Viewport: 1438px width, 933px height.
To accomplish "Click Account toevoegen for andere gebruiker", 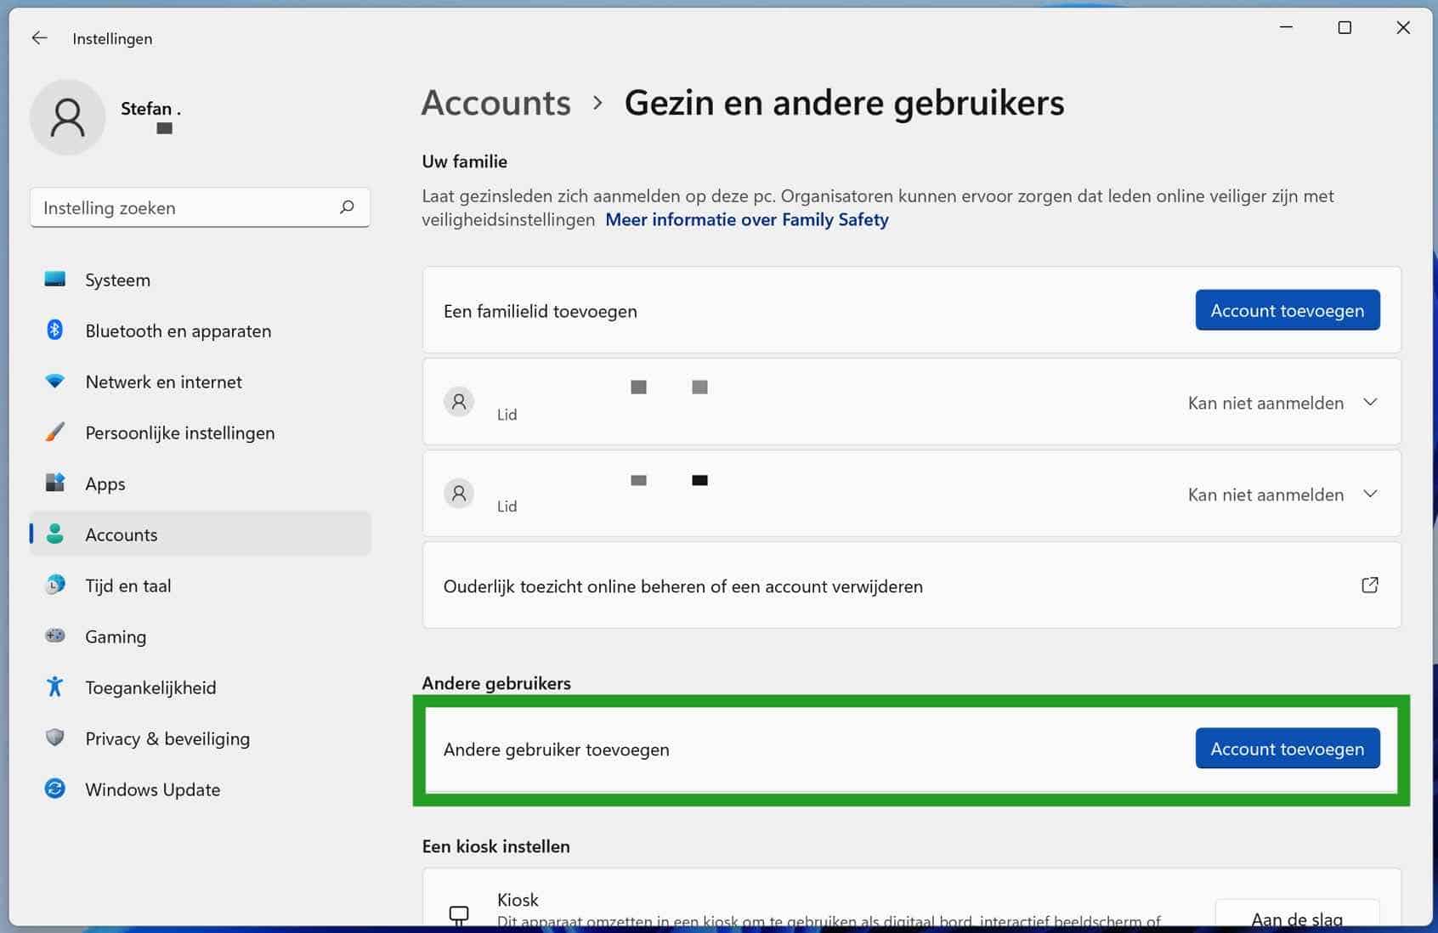I will (x=1287, y=749).
